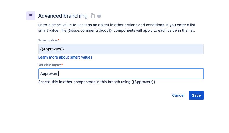Click the Smart value field label
The height and width of the screenshot is (133, 229).
47,40
